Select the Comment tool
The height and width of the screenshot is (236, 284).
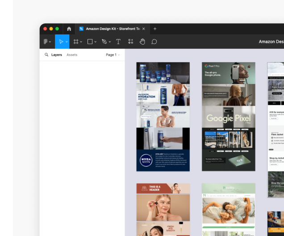(154, 42)
